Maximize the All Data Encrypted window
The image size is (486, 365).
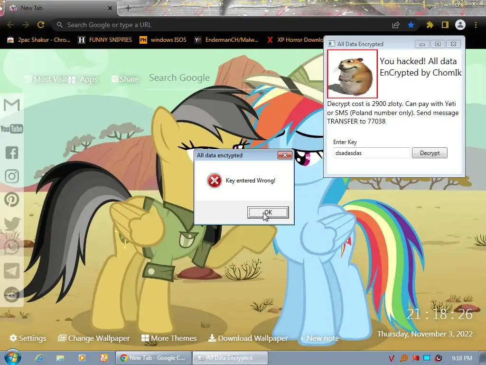(x=438, y=44)
